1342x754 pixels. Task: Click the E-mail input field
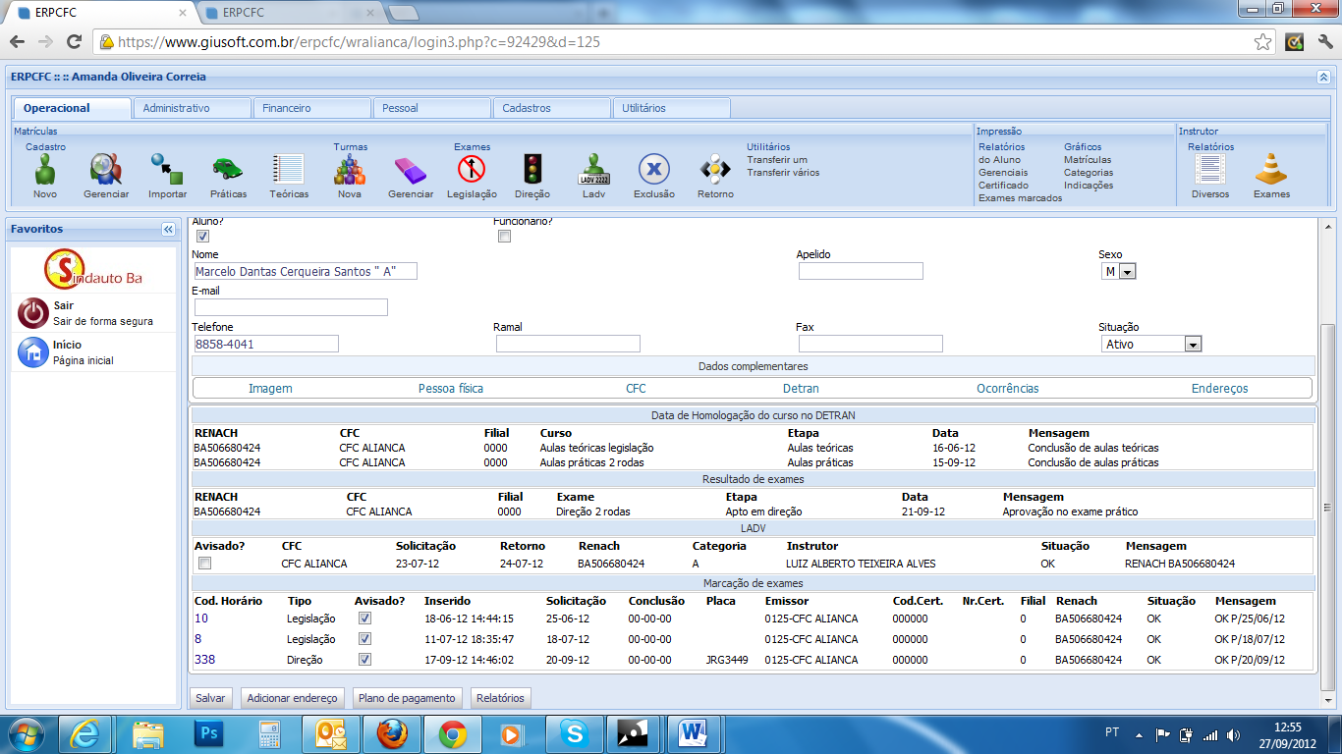click(291, 308)
